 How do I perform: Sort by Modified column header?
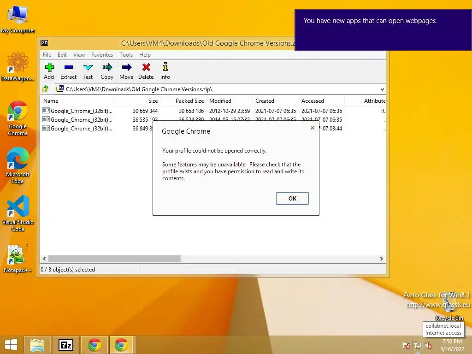coord(230,101)
